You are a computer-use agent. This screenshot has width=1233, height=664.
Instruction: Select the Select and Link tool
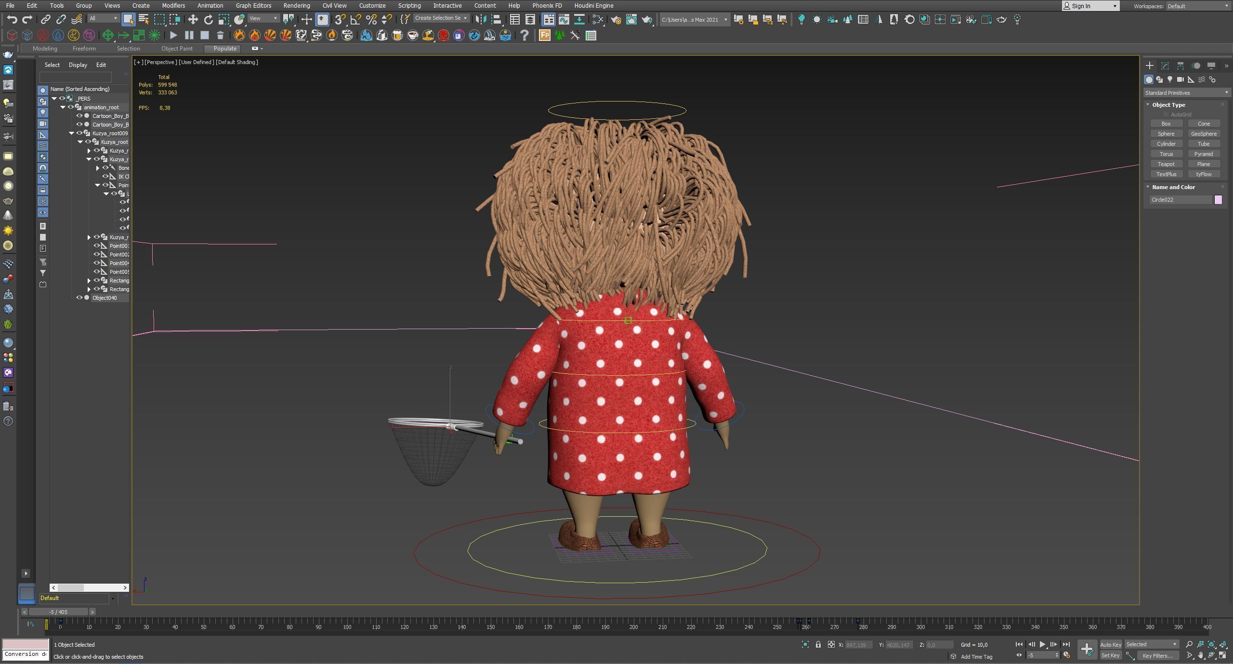(45, 19)
